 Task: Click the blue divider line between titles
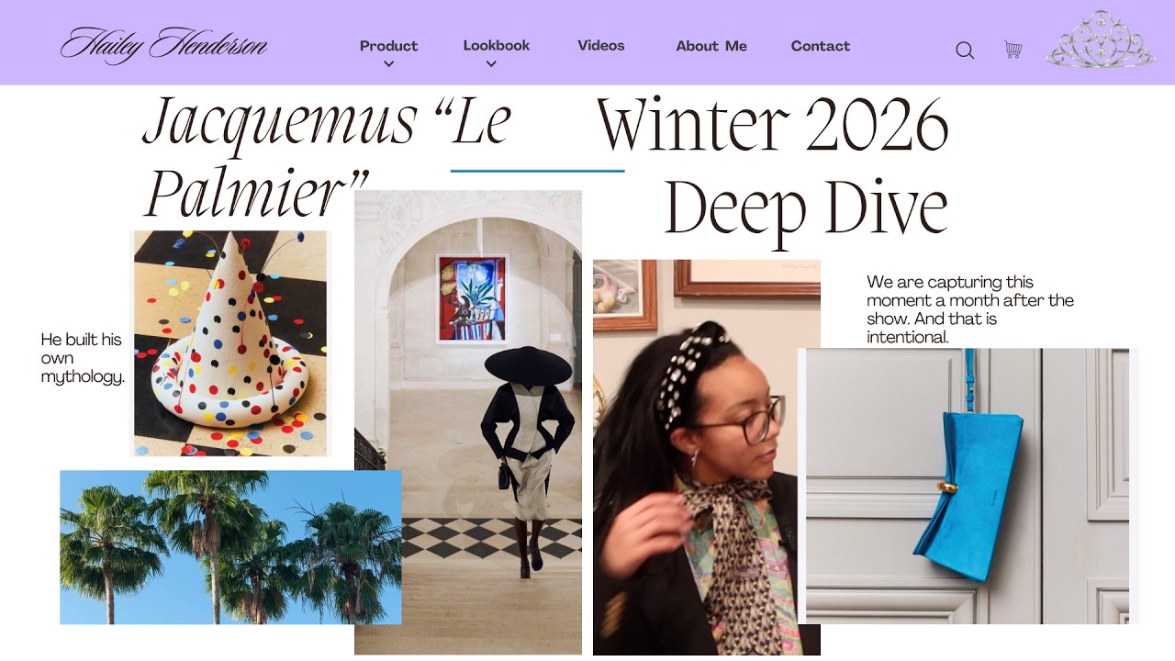tap(538, 171)
